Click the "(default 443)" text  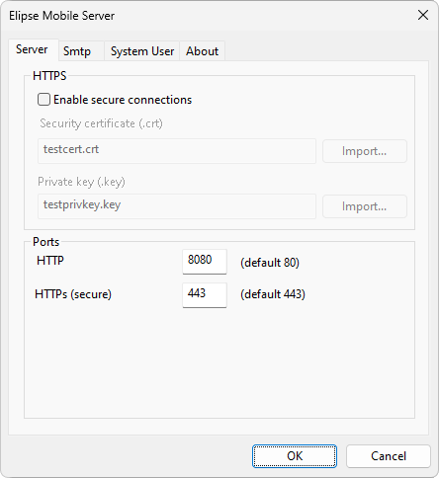[x=273, y=294]
